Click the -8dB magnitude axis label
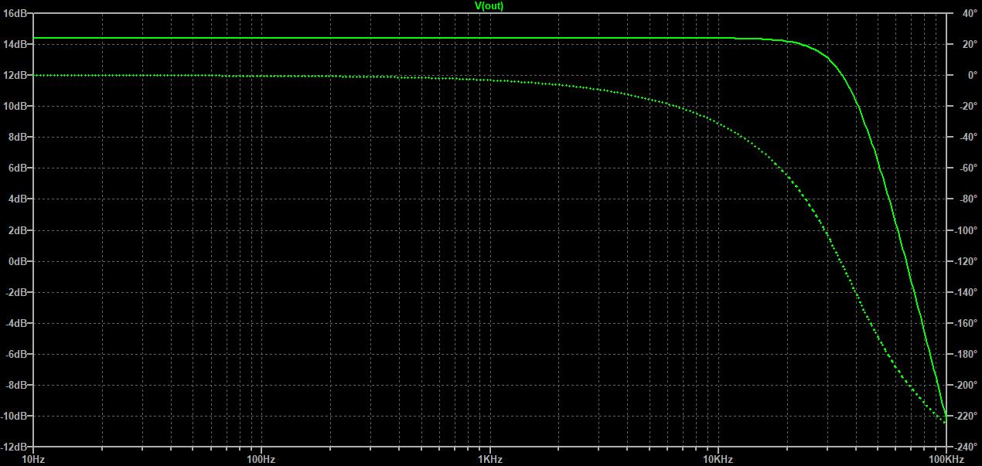This screenshot has width=982, height=466. 17,385
